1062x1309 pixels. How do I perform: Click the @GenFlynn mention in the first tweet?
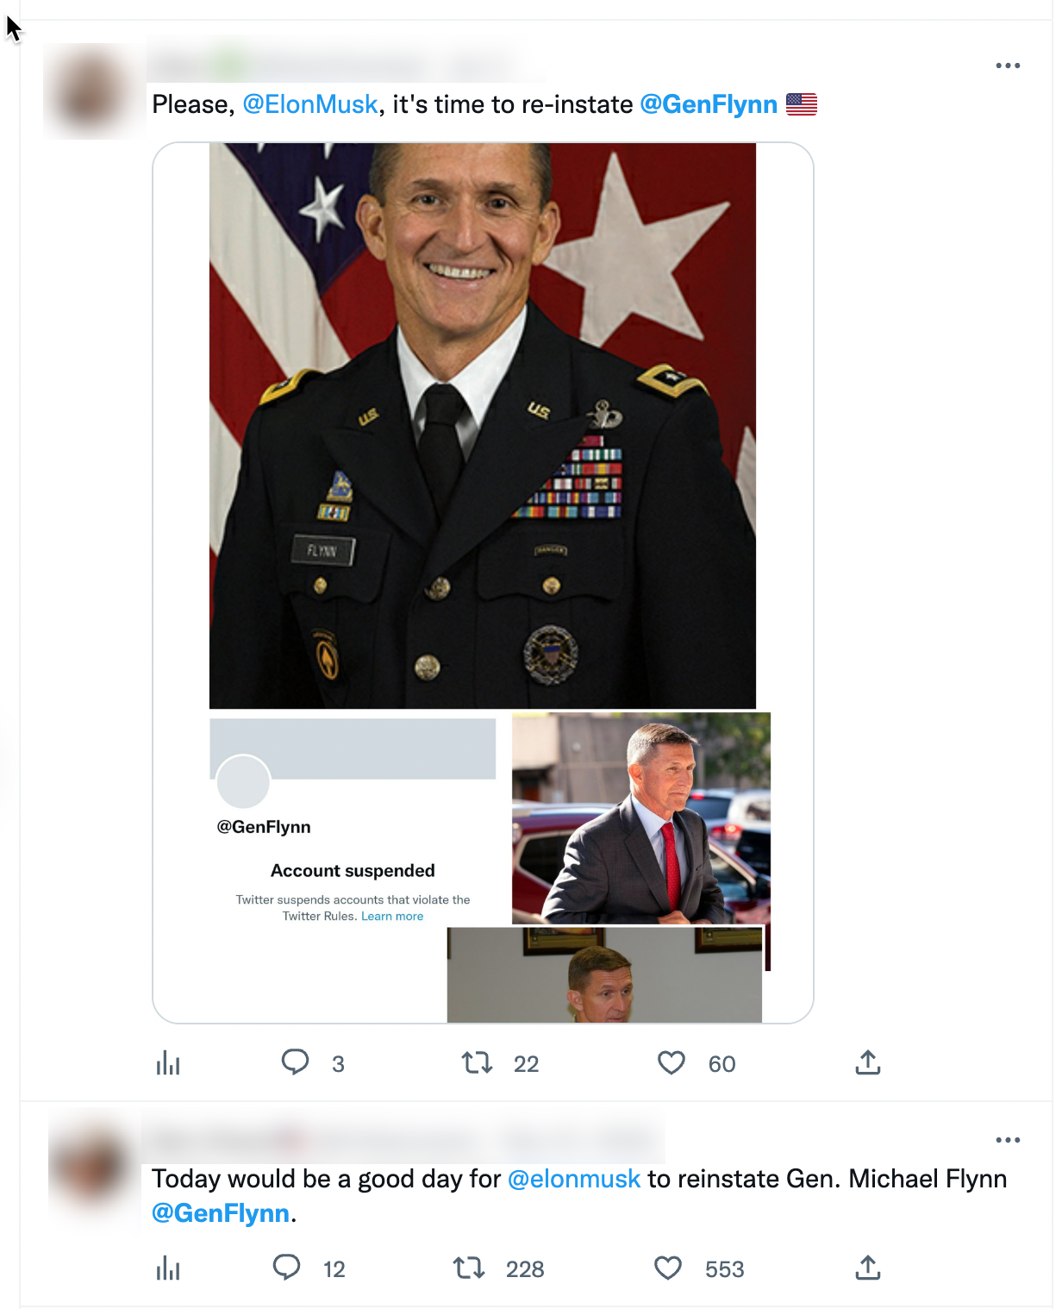(709, 103)
